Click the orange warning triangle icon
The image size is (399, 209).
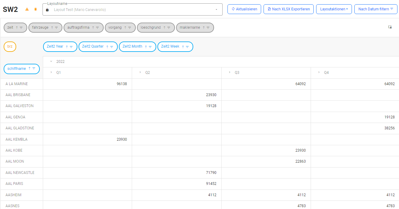[x=27, y=9]
